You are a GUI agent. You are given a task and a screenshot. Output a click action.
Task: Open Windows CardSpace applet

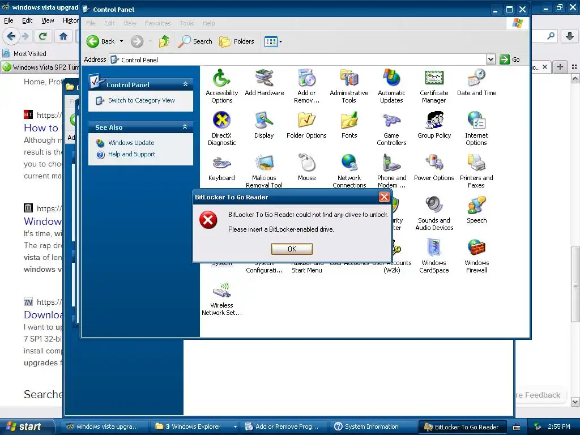pos(434,257)
